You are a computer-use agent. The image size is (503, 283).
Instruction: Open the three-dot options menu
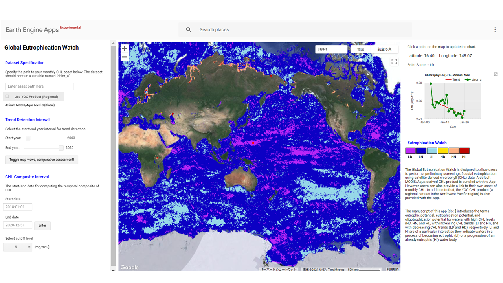[495, 30]
